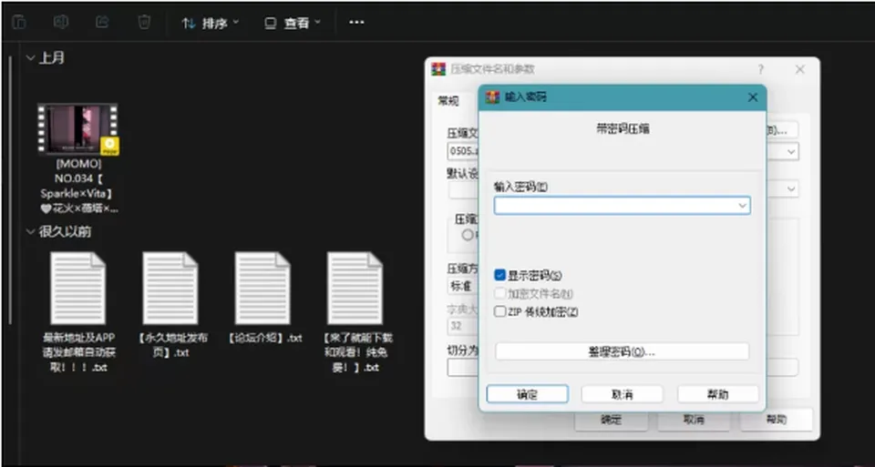Collapse the 上月 group
This screenshot has height=467, width=875.
tap(31, 57)
